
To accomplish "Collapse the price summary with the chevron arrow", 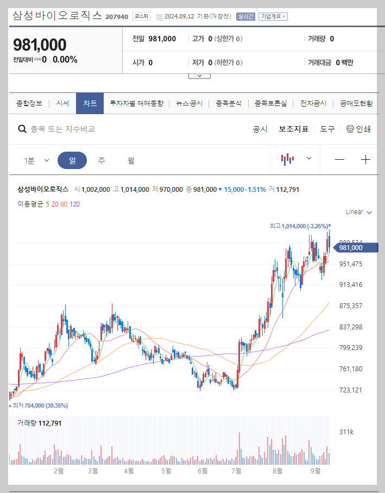I will point(199,76).
